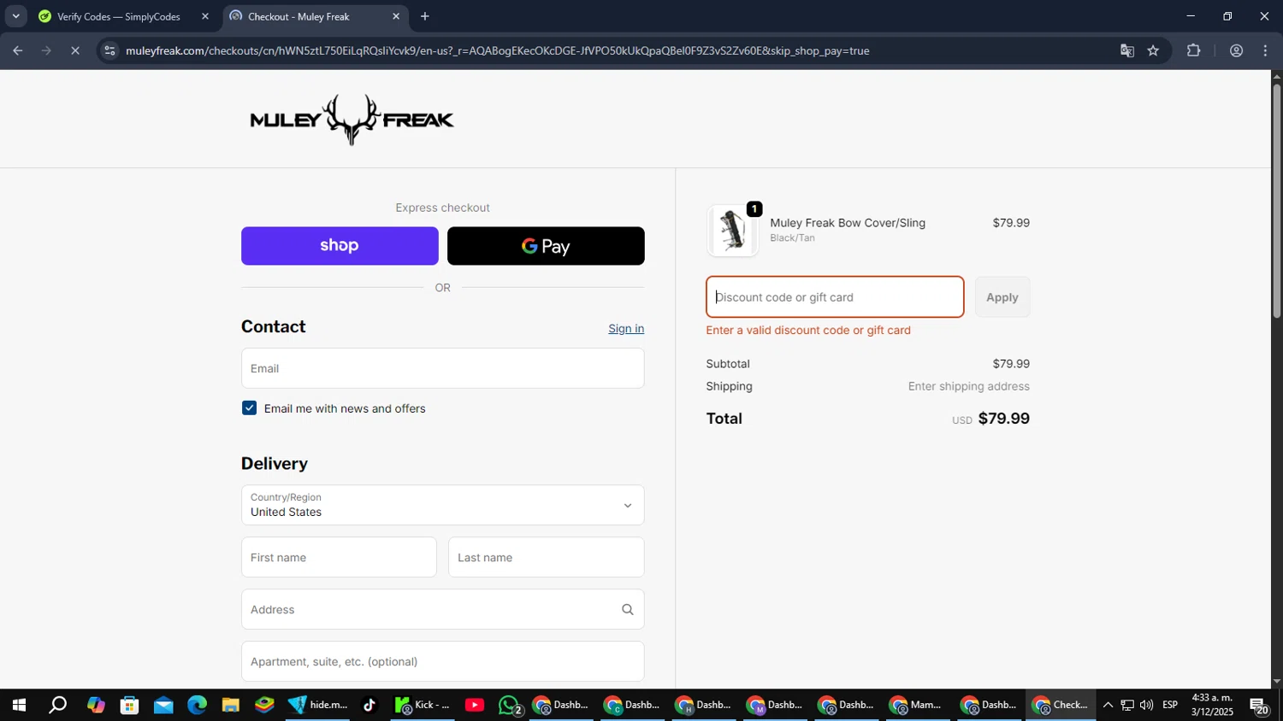This screenshot has width=1283, height=721.
Task: Open network settings from the tray
Action: [1127, 705]
